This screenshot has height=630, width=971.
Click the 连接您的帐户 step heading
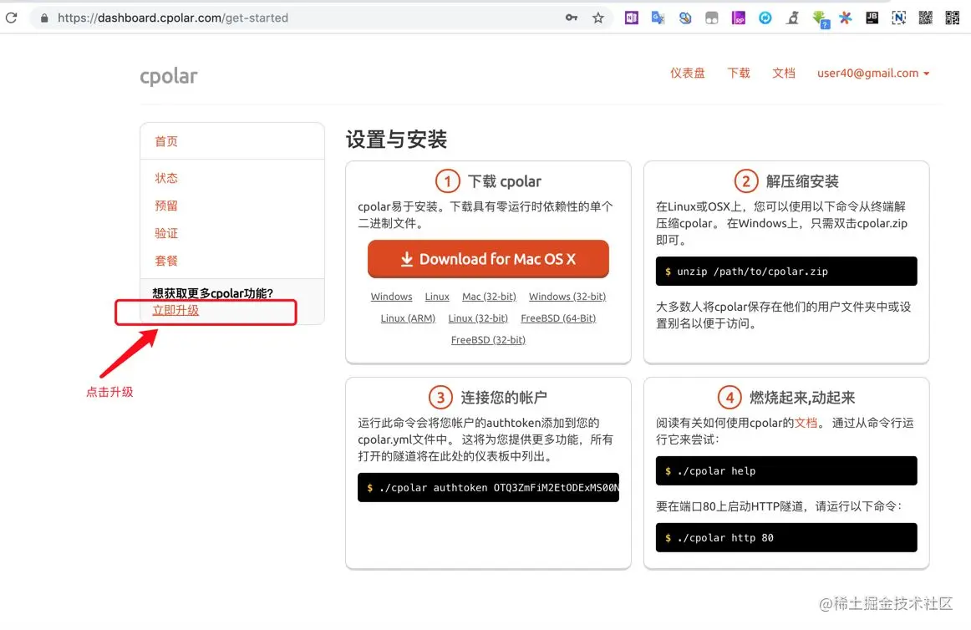[x=503, y=398]
